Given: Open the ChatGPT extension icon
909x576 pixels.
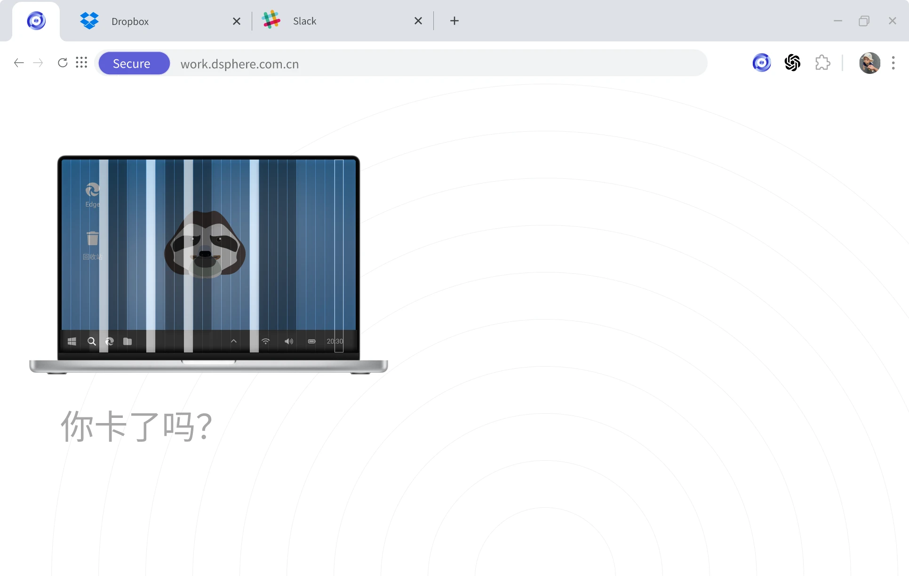Looking at the screenshot, I should pos(792,63).
